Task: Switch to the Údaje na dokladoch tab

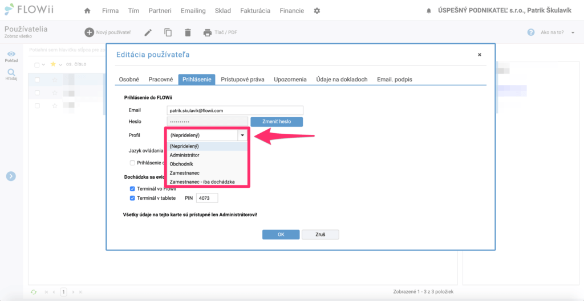Action: [x=342, y=80]
